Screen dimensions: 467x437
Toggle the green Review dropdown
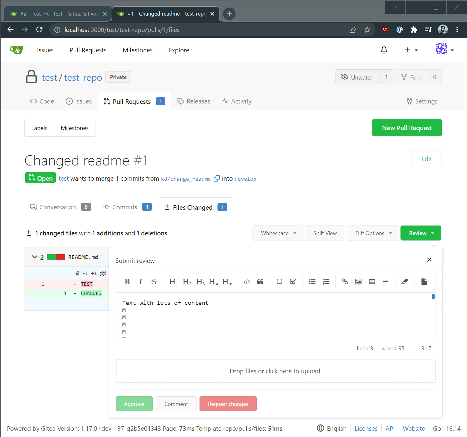coord(421,233)
